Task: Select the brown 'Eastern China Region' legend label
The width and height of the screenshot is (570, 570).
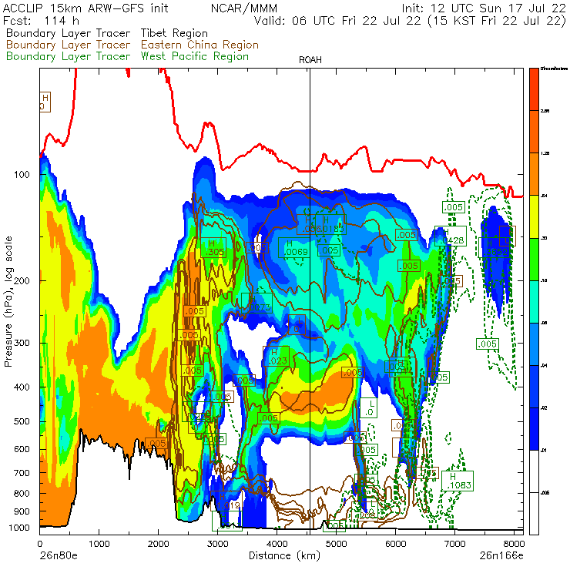Action: pos(199,45)
